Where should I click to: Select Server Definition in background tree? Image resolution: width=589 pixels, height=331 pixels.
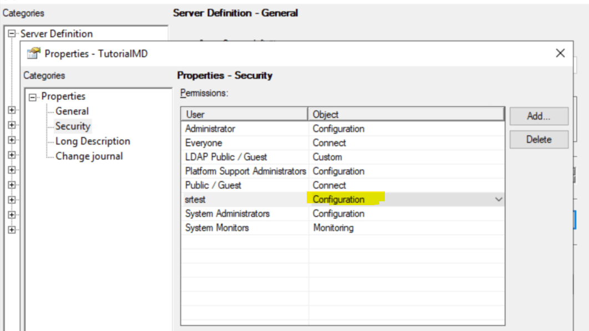pyautogui.click(x=57, y=34)
